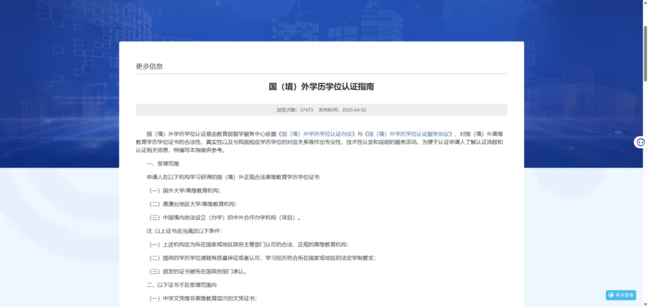648x307 pixels.
Task: Click the article title 国（境）外学历学位认证指南
Action: (321, 87)
